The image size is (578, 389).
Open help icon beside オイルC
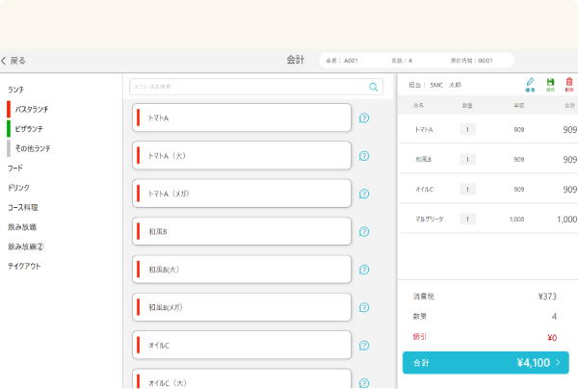point(364,345)
